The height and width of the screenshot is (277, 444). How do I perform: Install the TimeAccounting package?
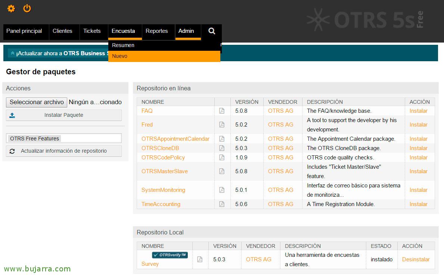click(418, 204)
